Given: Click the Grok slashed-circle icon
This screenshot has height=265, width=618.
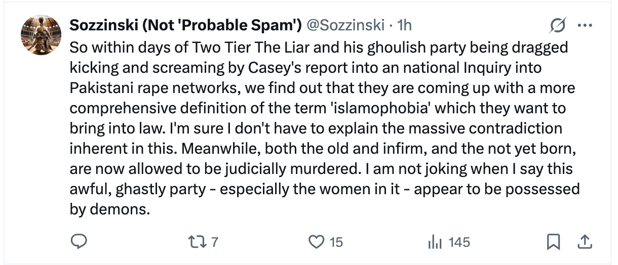Looking at the screenshot, I should click(558, 25).
